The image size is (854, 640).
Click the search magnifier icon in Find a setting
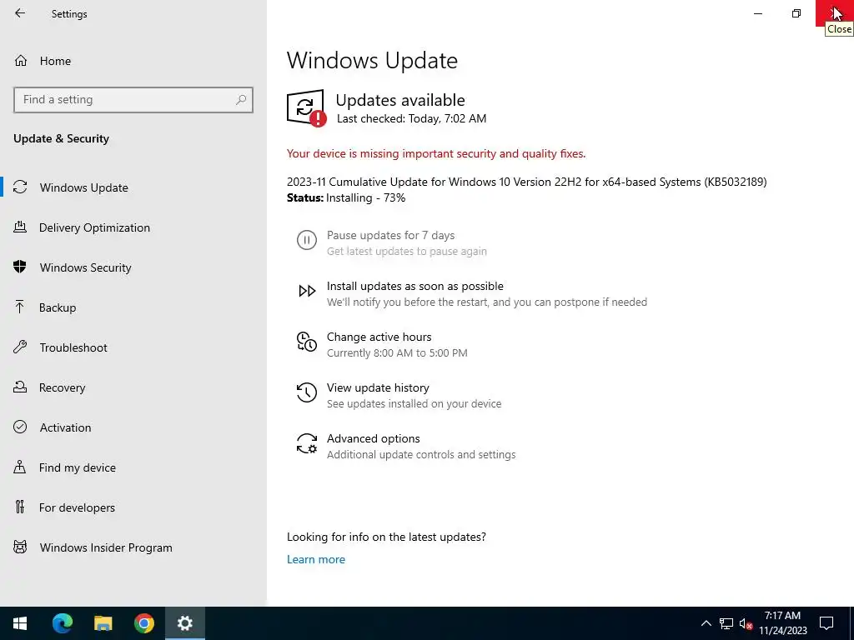click(241, 100)
